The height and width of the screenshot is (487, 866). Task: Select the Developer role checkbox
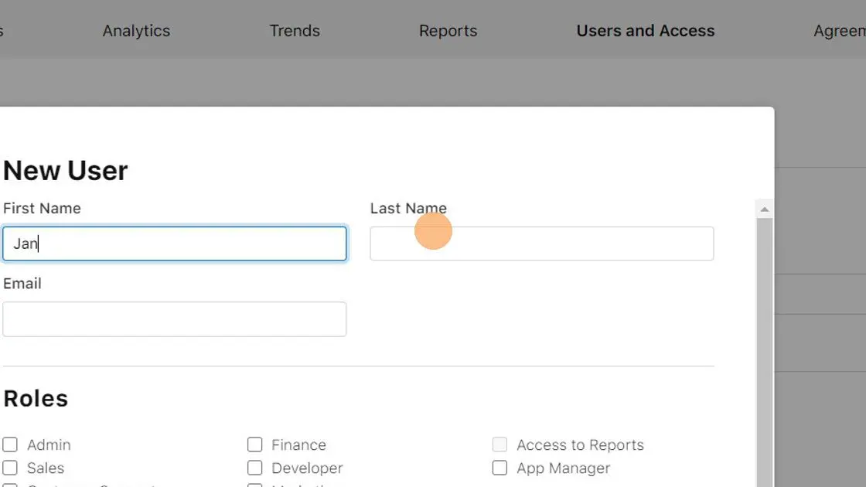[x=255, y=468]
